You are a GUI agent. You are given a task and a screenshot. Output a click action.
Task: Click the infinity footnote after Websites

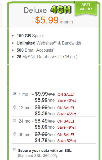click(x=55, y=42)
